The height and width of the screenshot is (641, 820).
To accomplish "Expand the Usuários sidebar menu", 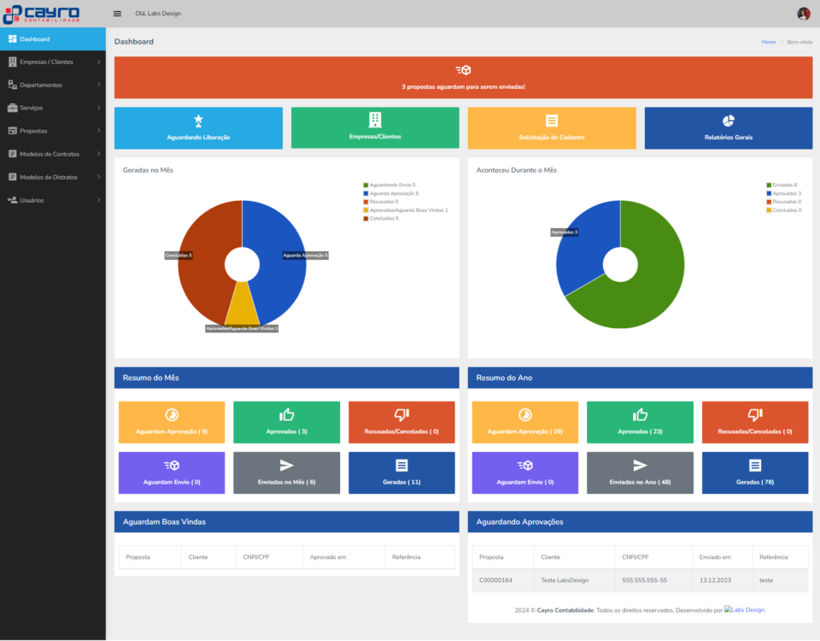I will click(52, 200).
